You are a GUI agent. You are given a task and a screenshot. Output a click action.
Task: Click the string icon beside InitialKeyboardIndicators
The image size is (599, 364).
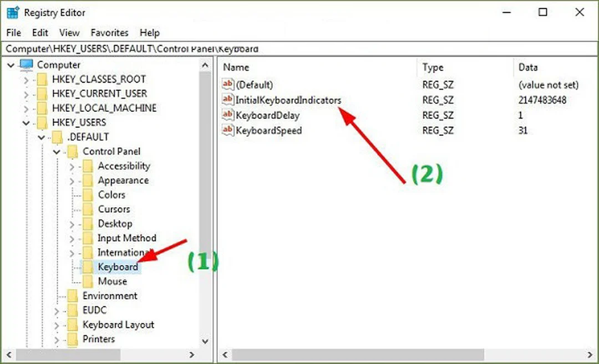tap(228, 100)
